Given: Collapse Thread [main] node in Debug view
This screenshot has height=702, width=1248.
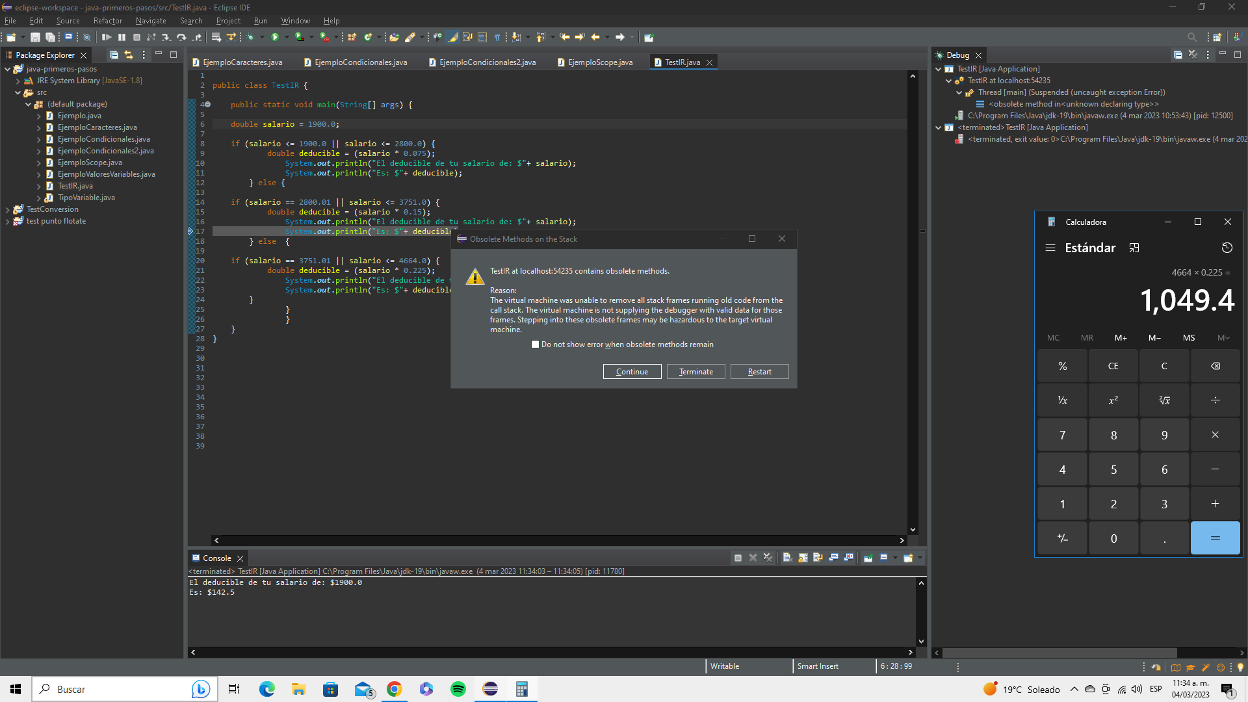Looking at the screenshot, I should [x=959, y=92].
